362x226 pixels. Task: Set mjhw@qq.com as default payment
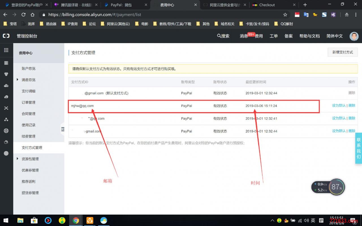(x=339, y=105)
